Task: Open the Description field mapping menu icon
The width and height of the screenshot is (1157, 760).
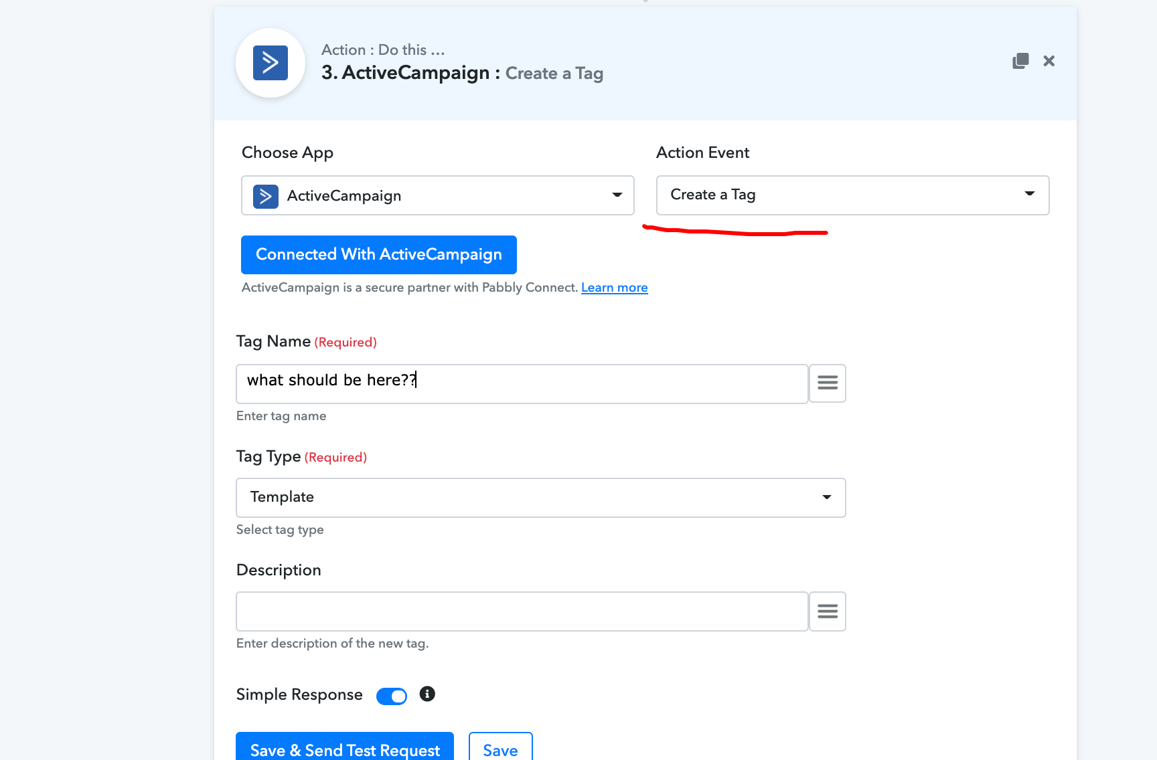Action: click(x=828, y=611)
